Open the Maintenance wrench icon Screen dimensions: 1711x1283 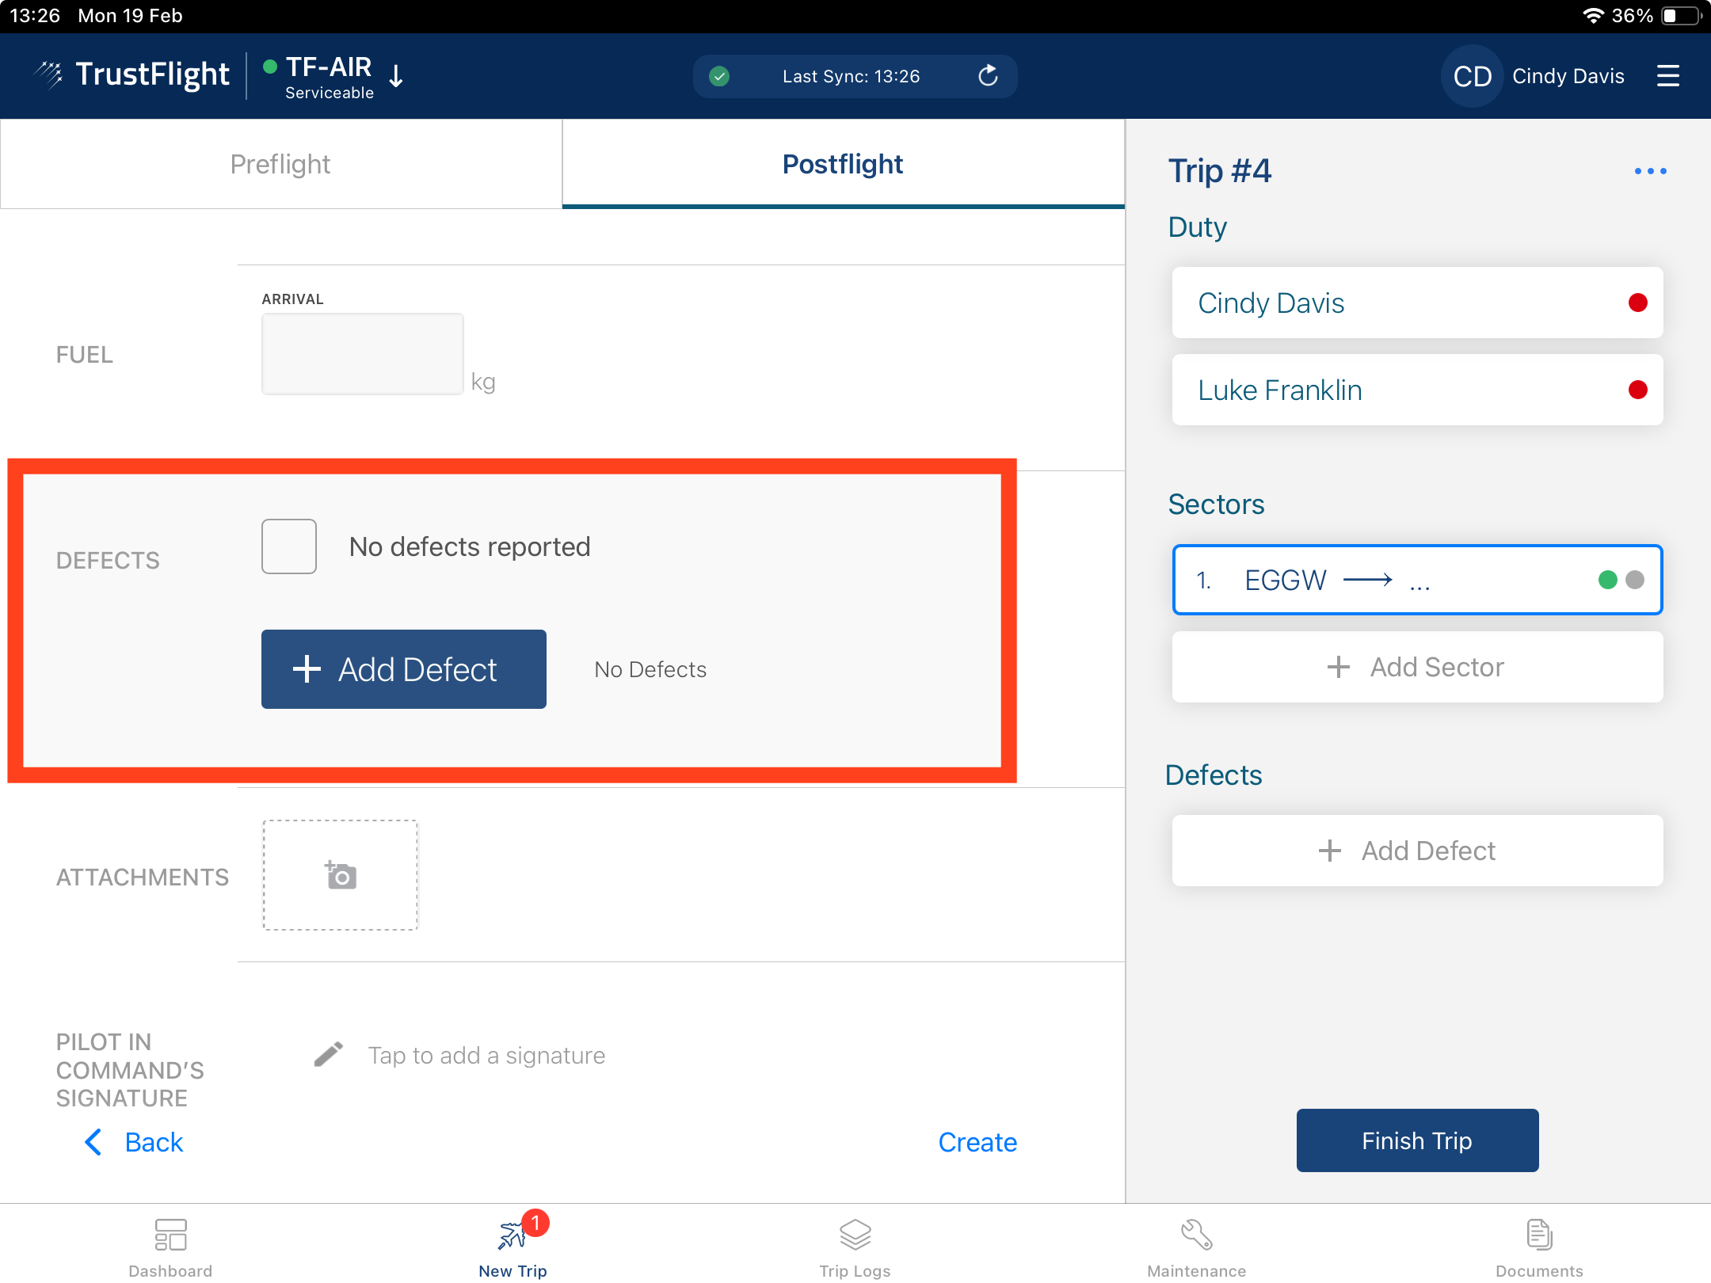pyautogui.click(x=1196, y=1235)
